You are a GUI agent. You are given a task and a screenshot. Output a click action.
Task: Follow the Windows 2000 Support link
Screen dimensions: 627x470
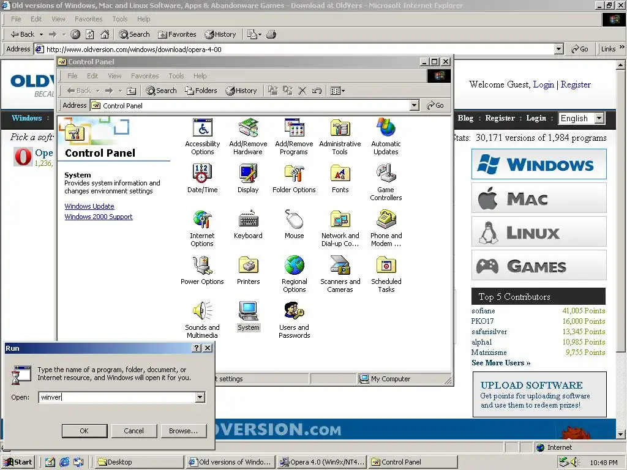pos(99,217)
